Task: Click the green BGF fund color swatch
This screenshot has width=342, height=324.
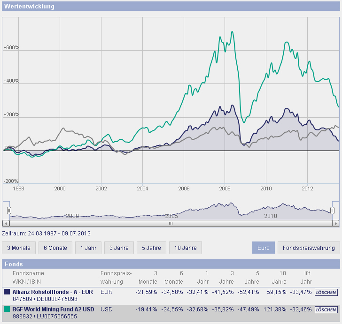Action: [x=7, y=309]
